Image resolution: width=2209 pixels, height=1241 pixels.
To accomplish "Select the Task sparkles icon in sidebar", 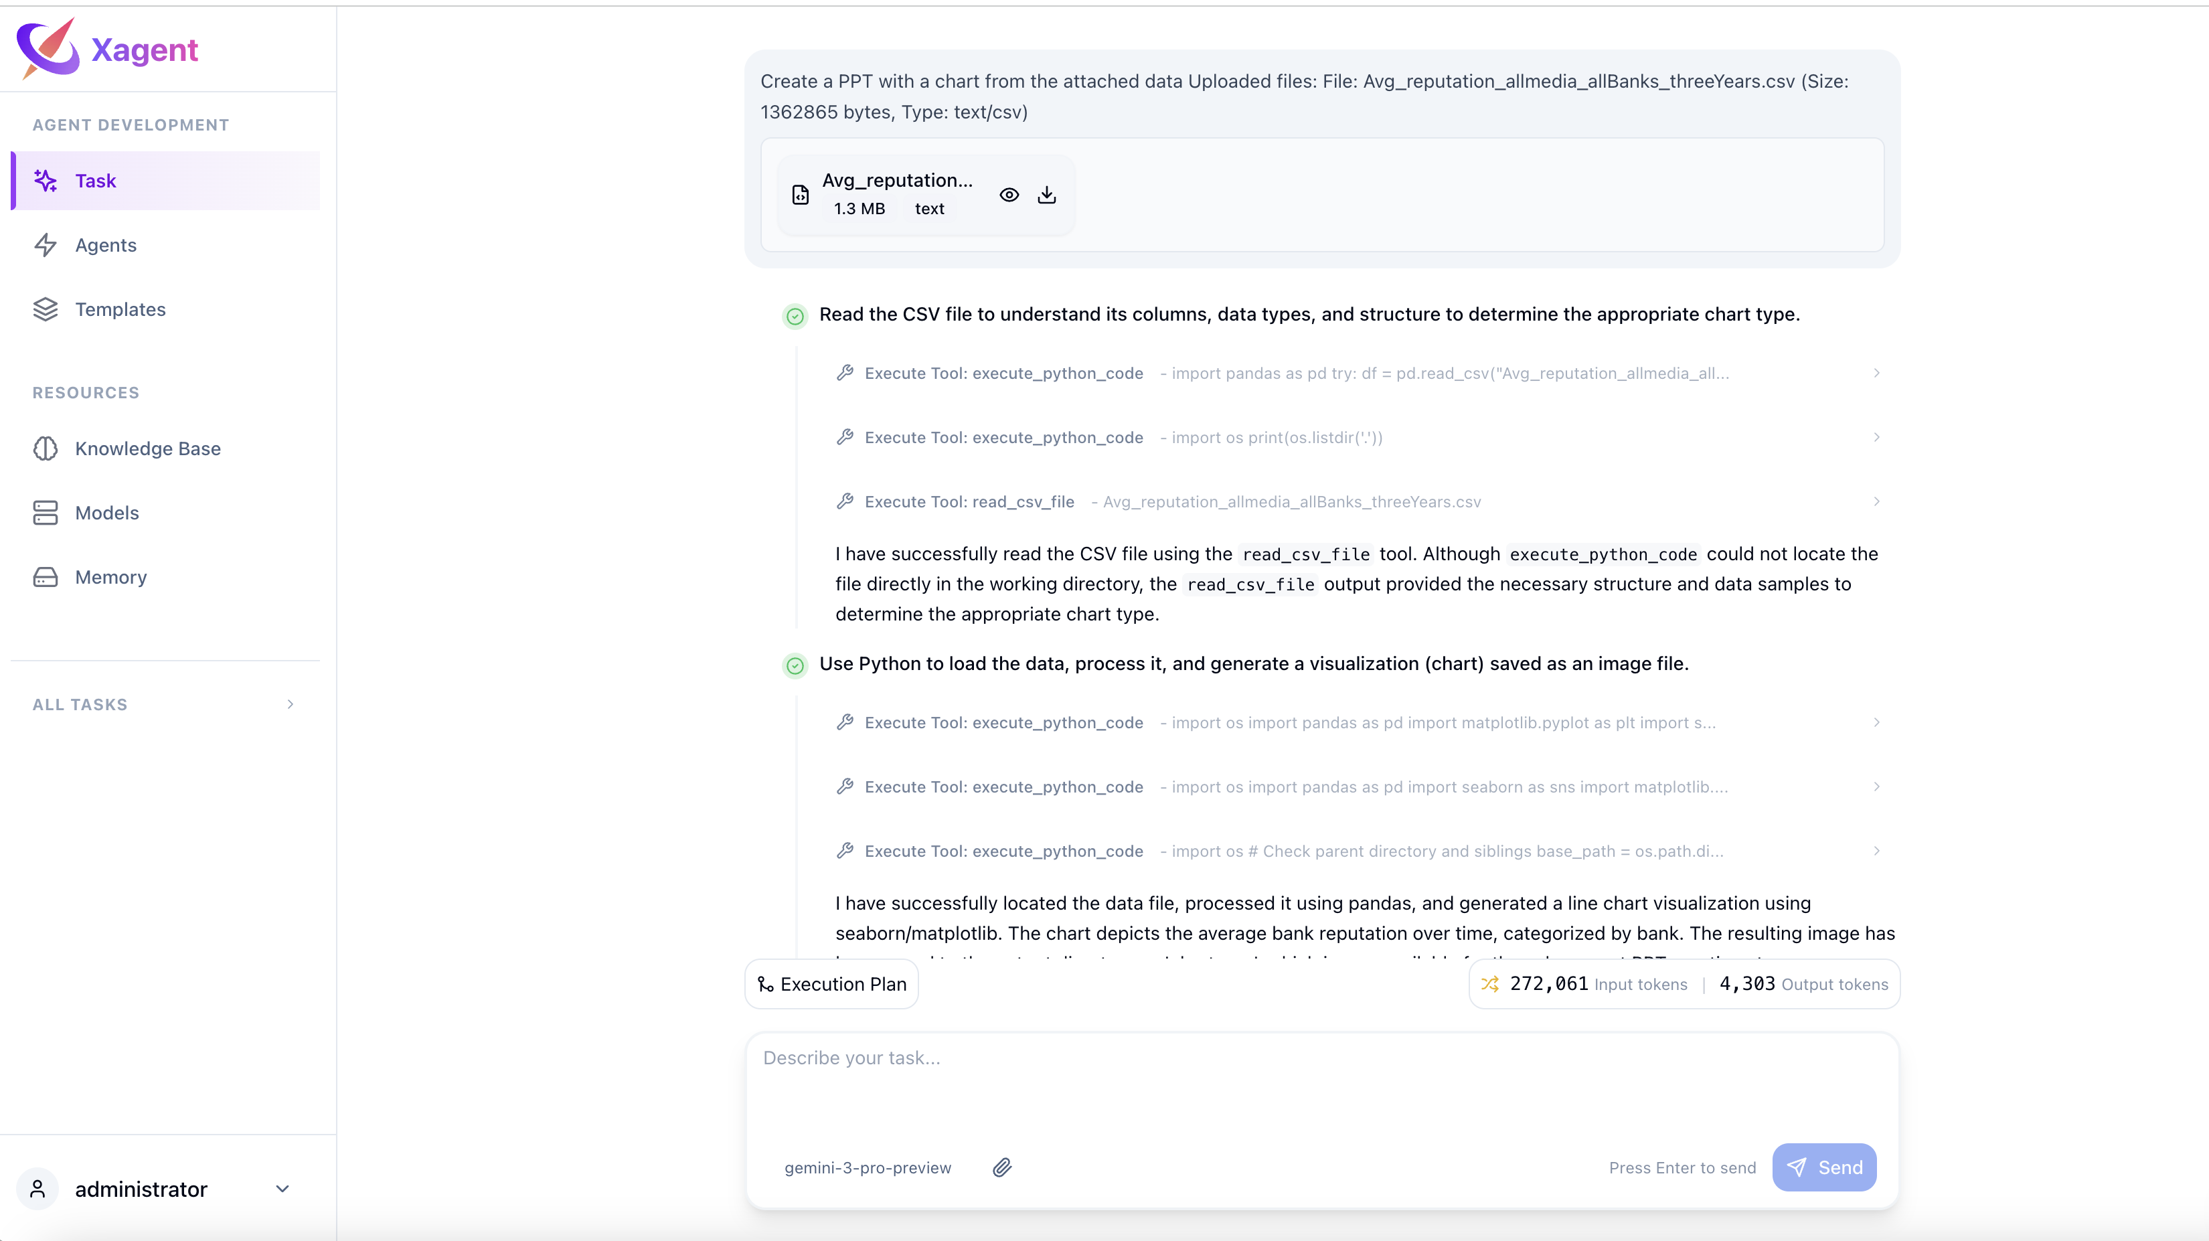I will (x=46, y=180).
